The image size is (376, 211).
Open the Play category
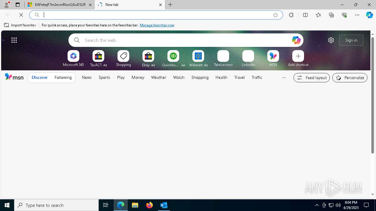pyautogui.click(x=121, y=77)
